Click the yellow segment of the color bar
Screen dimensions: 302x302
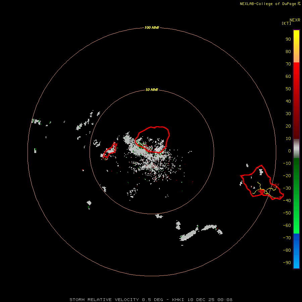(x=296, y=46)
